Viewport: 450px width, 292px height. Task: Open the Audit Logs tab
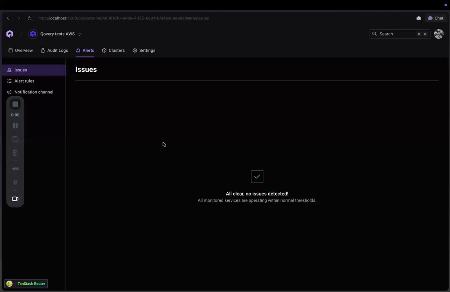pyautogui.click(x=54, y=50)
